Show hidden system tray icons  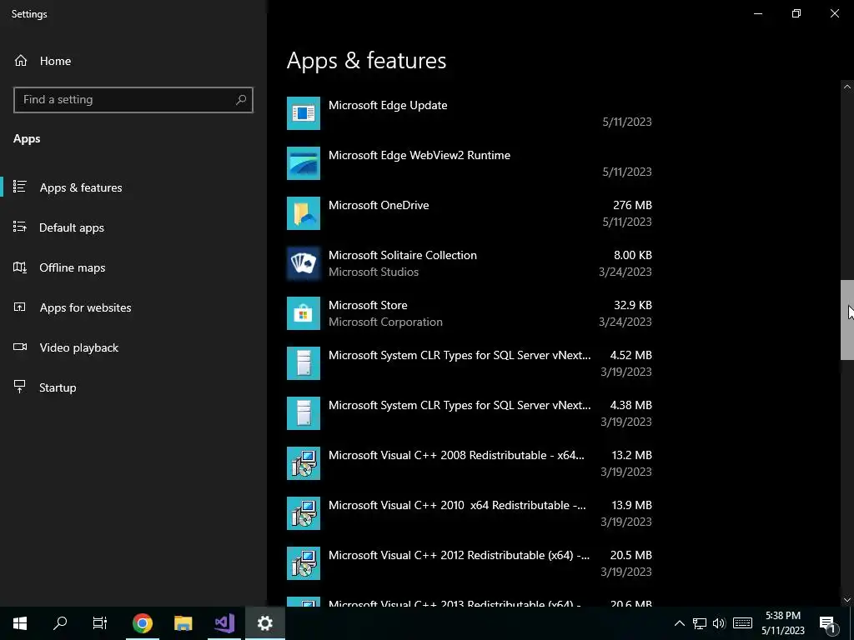click(x=679, y=623)
